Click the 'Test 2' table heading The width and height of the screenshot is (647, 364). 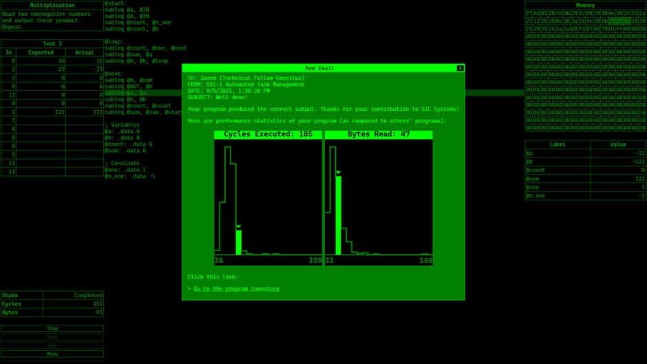tap(52, 43)
